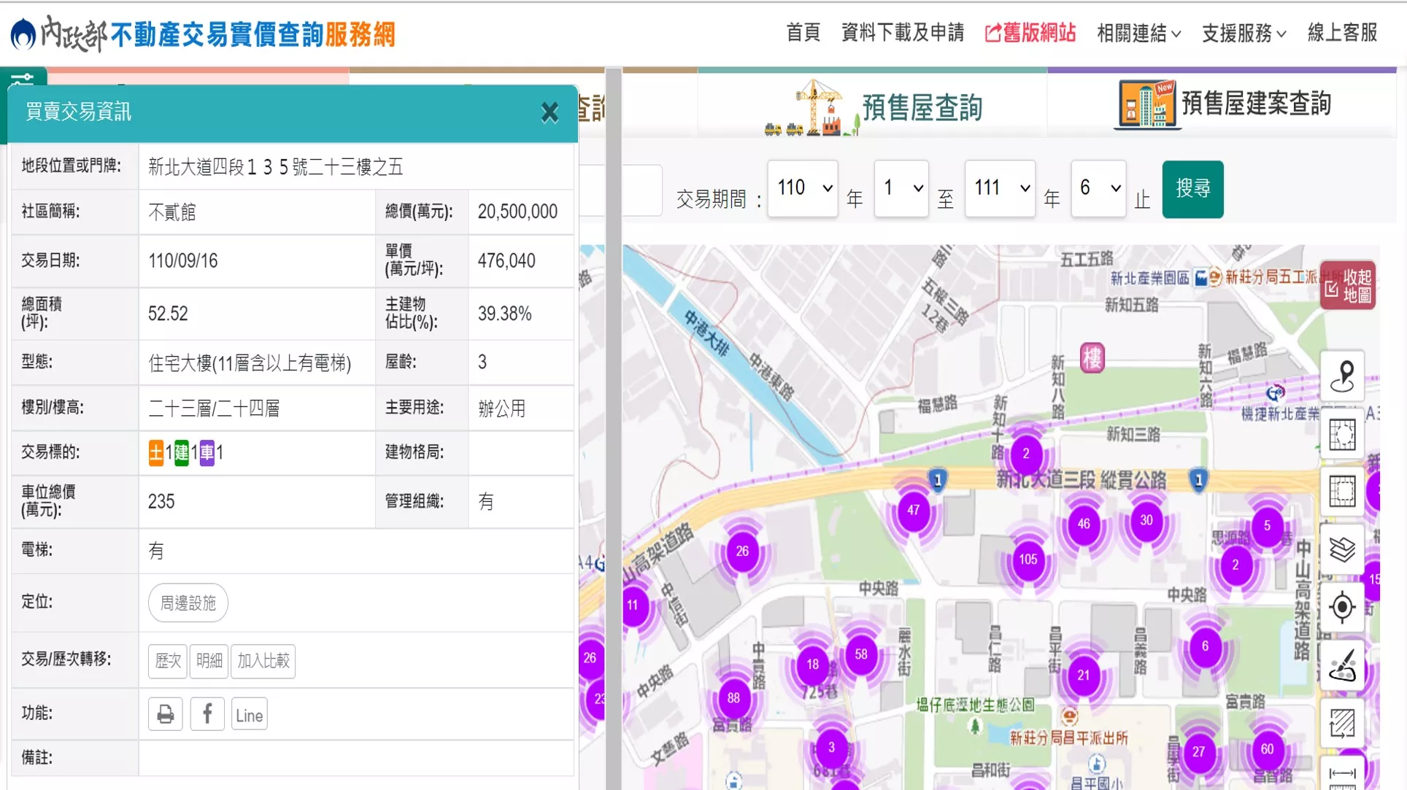1407x790 pixels.
Task: Add listing with 加入比較 button
Action: (263, 661)
